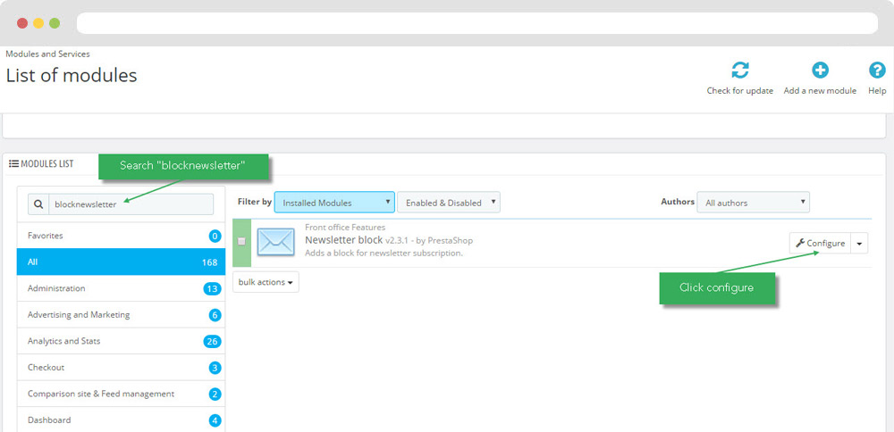Viewport: 894px width, 432px height.
Task: Click the Newsletter block module title
Action: (344, 240)
